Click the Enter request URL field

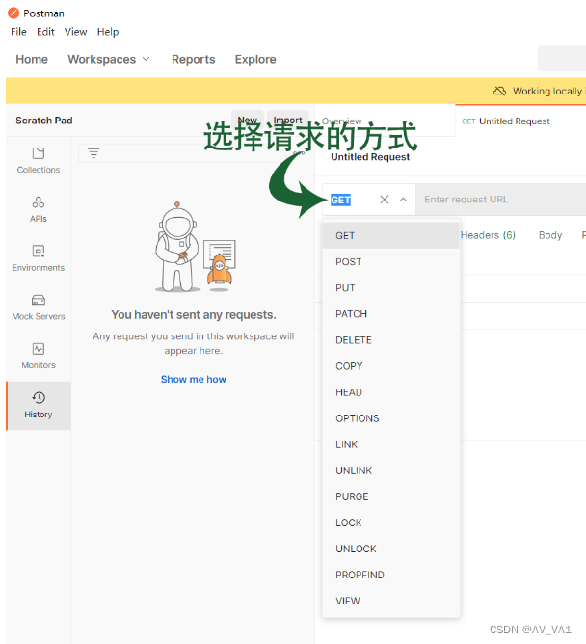(500, 200)
